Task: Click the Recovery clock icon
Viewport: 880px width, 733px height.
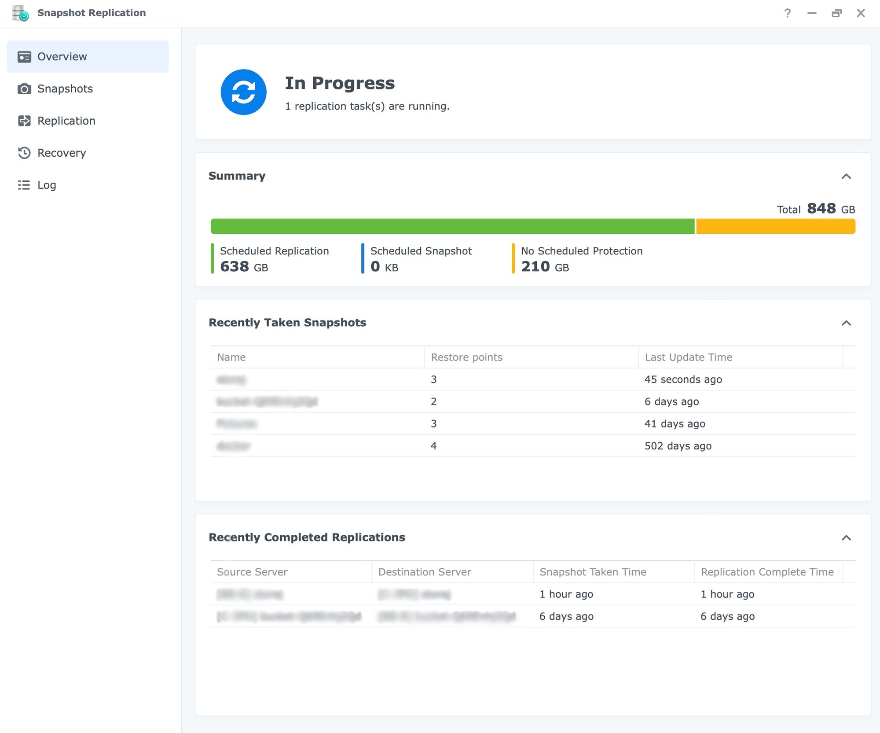Action: tap(24, 153)
